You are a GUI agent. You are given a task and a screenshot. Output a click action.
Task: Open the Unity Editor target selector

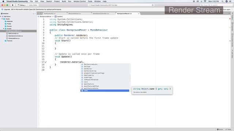click(x=33, y=5)
